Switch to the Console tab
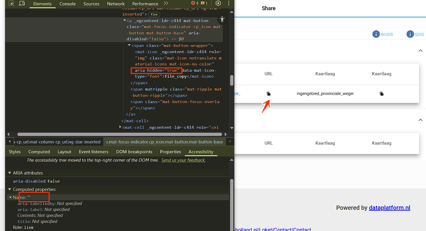The width and height of the screenshot is (426, 231). coord(67,4)
